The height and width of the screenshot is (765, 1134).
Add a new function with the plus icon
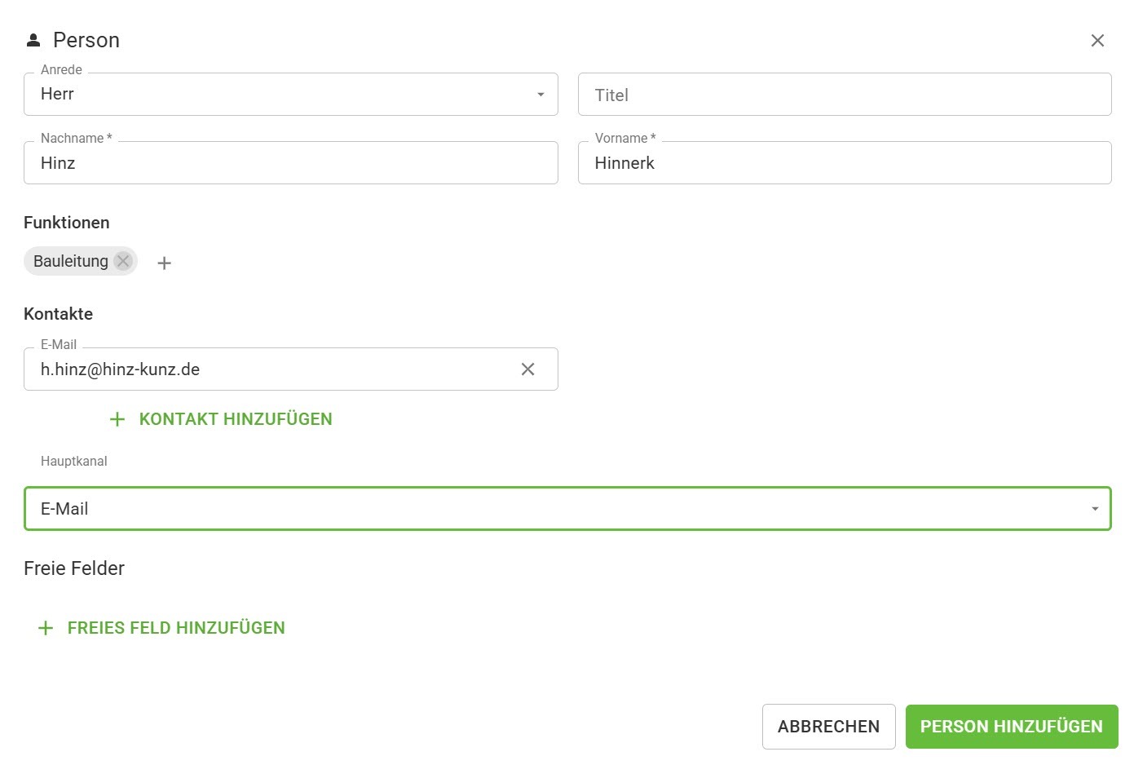click(x=164, y=263)
